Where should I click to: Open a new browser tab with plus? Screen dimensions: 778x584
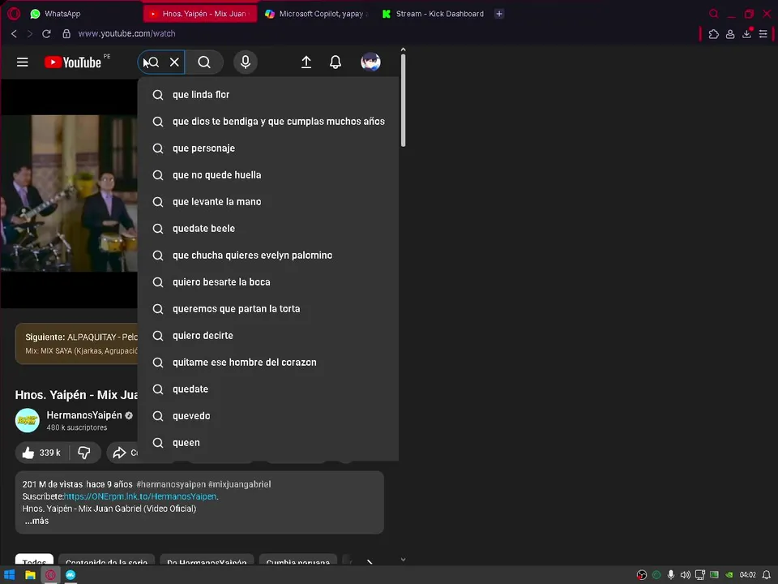(499, 14)
